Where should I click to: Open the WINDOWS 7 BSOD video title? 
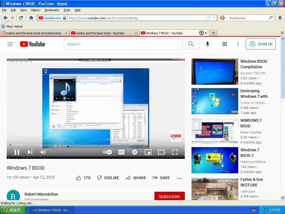tap(251, 123)
